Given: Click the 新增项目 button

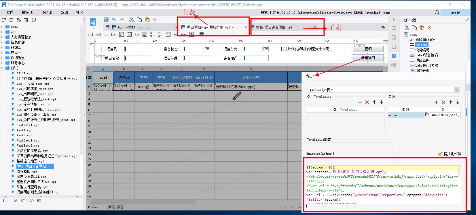Looking at the screenshot, I should (368, 58).
